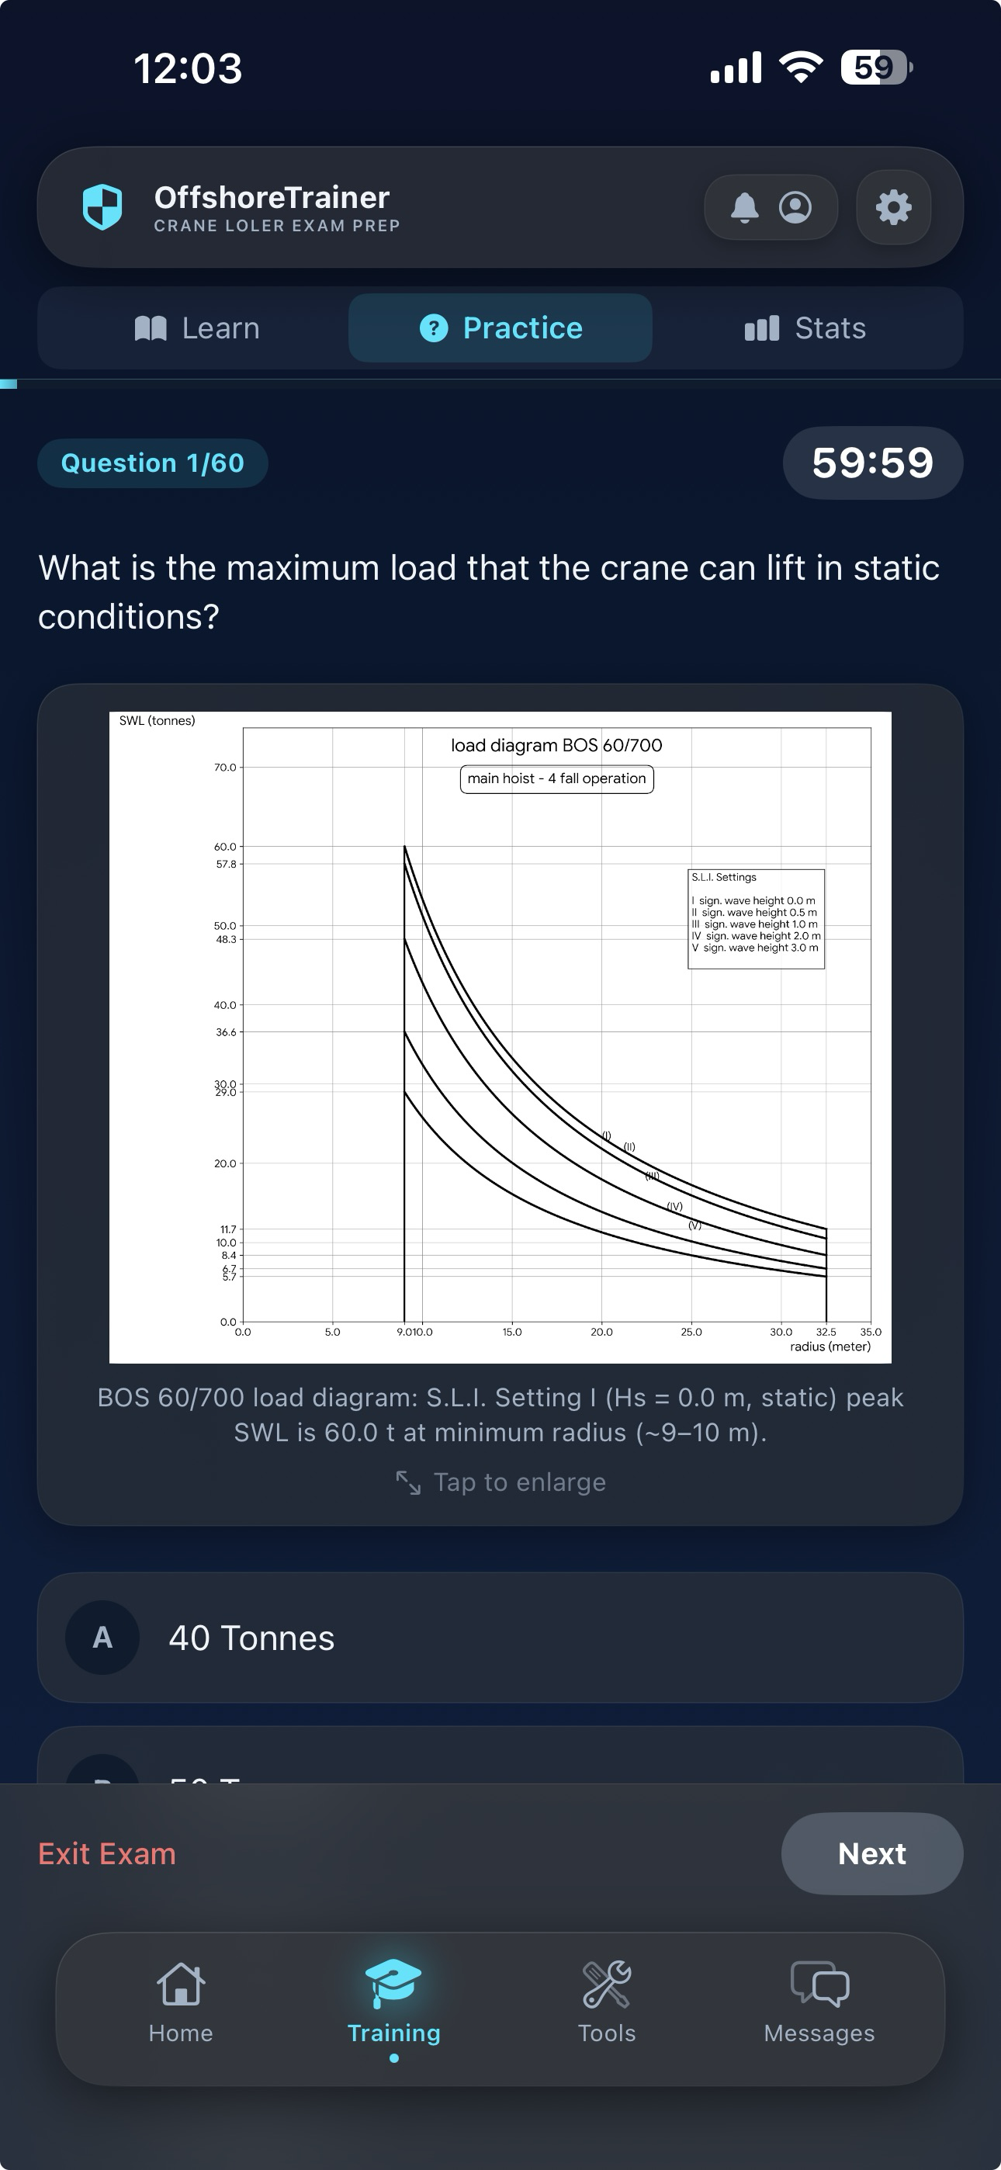Image resolution: width=1001 pixels, height=2170 pixels.
Task: Click the Next button
Action: click(x=872, y=1853)
